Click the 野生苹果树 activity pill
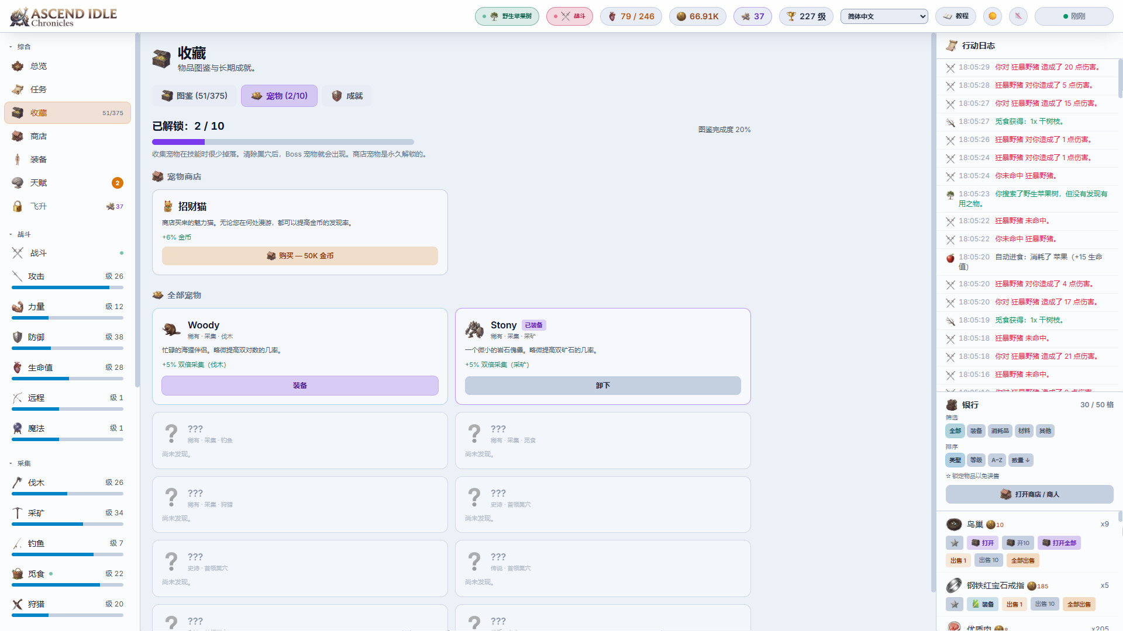The image size is (1123, 631). click(507, 16)
